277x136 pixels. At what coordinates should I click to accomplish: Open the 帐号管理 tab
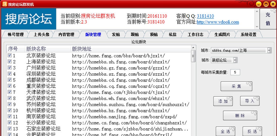[x=16, y=34]
